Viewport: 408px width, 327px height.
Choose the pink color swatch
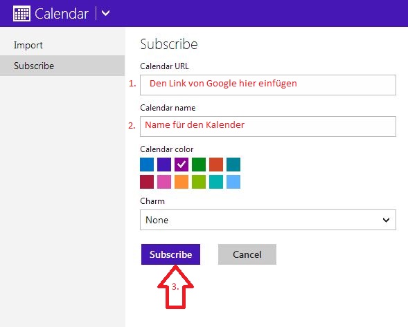(164, 182)
